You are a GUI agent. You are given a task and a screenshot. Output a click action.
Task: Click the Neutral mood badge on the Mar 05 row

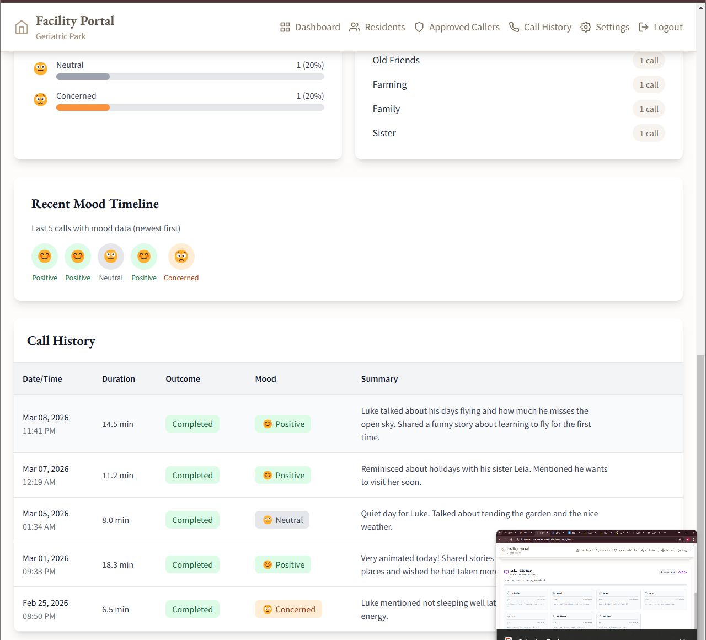coord(282,520)
